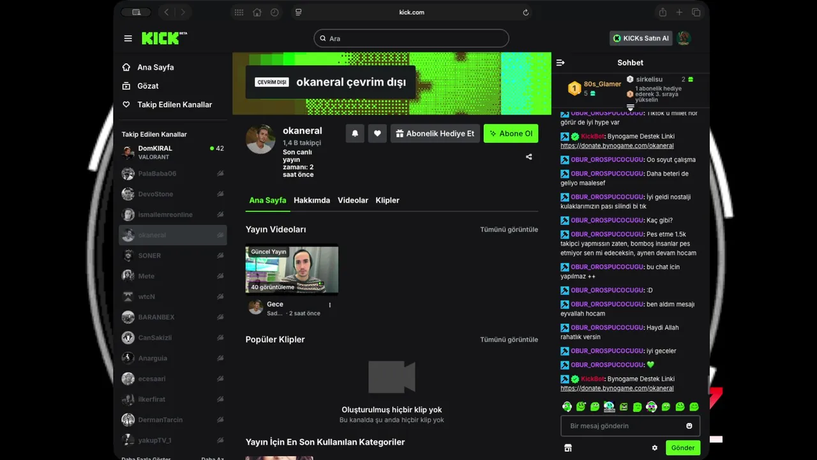This screenshot has width=817, height=460.
Task: Open the Gece stream video thumbnail
Action: [292, 270]
